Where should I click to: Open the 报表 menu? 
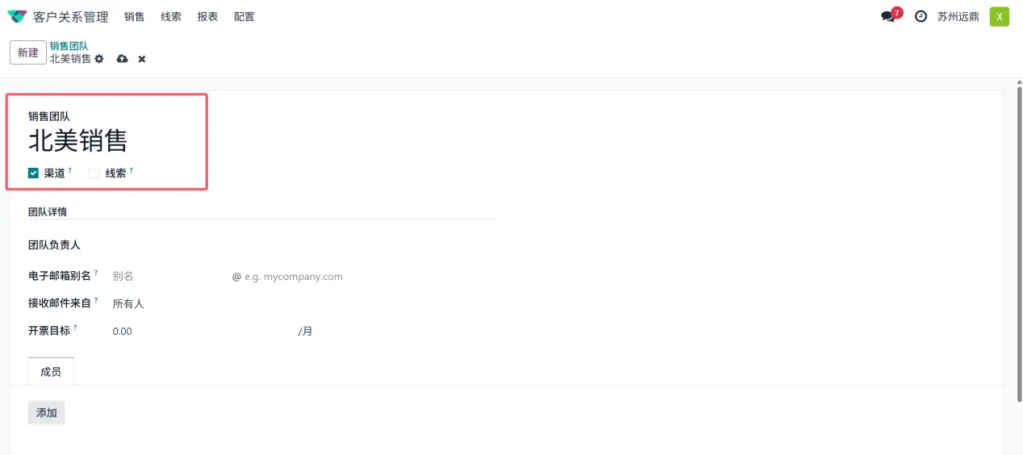tap(207, 16)
